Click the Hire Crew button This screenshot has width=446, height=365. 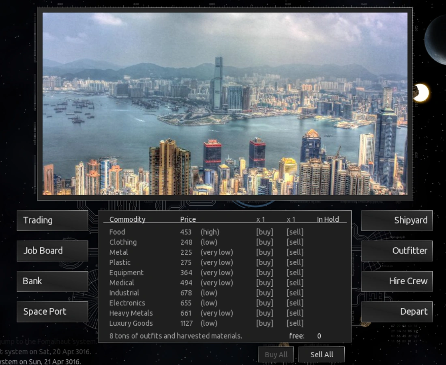397,281
